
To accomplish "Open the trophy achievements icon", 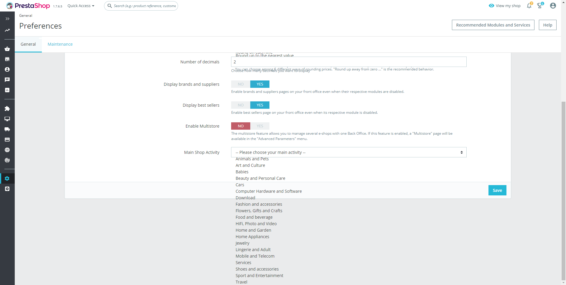I will tap(540, 6).
